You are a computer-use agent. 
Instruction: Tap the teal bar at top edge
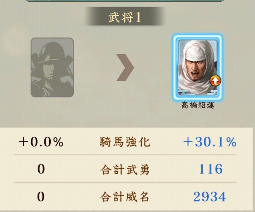coord(125,1)
